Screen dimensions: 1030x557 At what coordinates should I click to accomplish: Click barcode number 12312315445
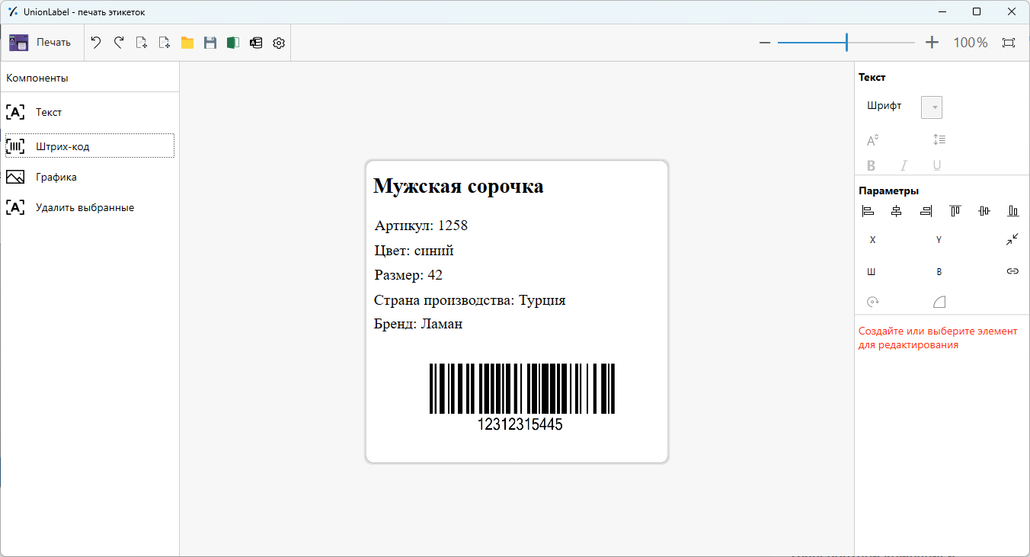tap(520, 425)
